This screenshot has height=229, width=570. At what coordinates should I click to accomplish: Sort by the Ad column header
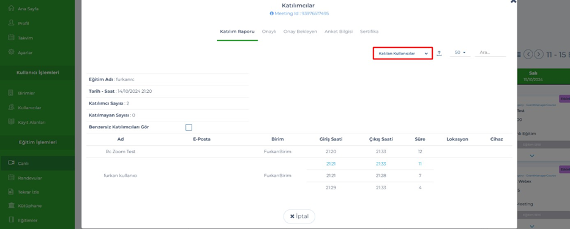(x=121, y=139)
